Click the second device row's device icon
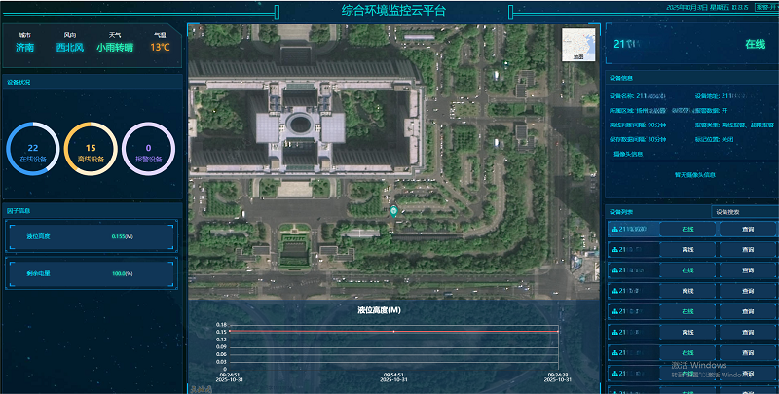This screenshot has width=779, height=394. [x=612, y=250]
